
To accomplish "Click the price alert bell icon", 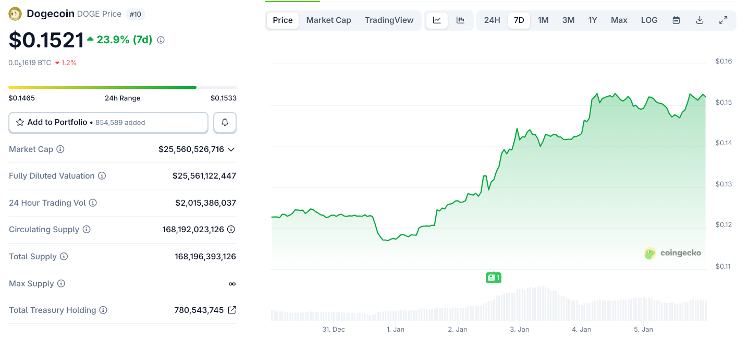I will [225, 122].
